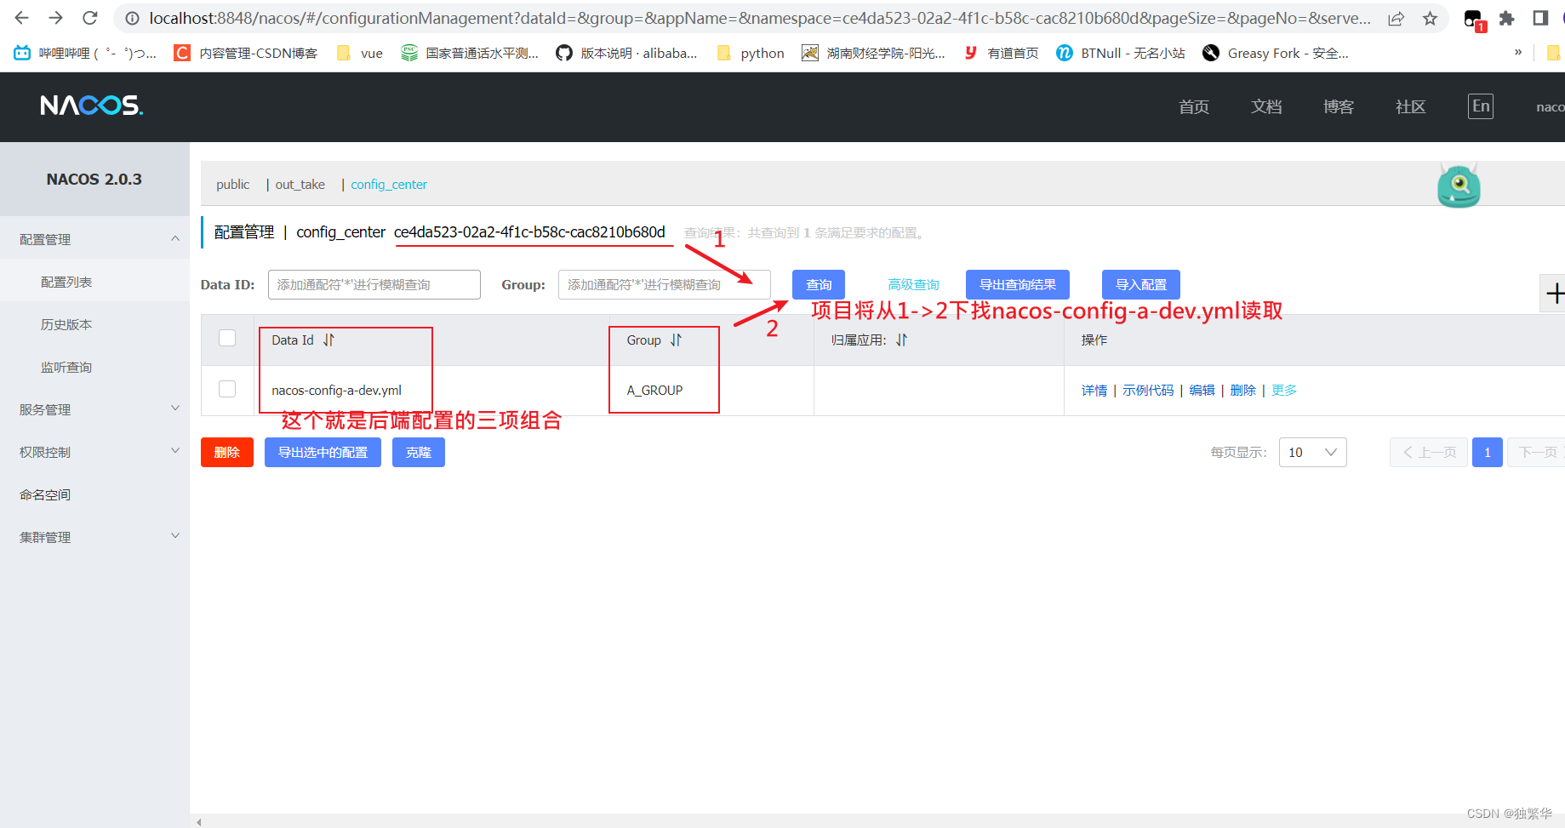Toggle sorting with the Group sort icon
The image size is (1565, 828).
tap(676, 340)
